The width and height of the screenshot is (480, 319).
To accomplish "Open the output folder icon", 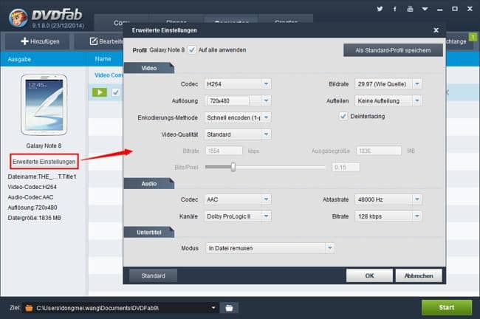I will 229,308.
